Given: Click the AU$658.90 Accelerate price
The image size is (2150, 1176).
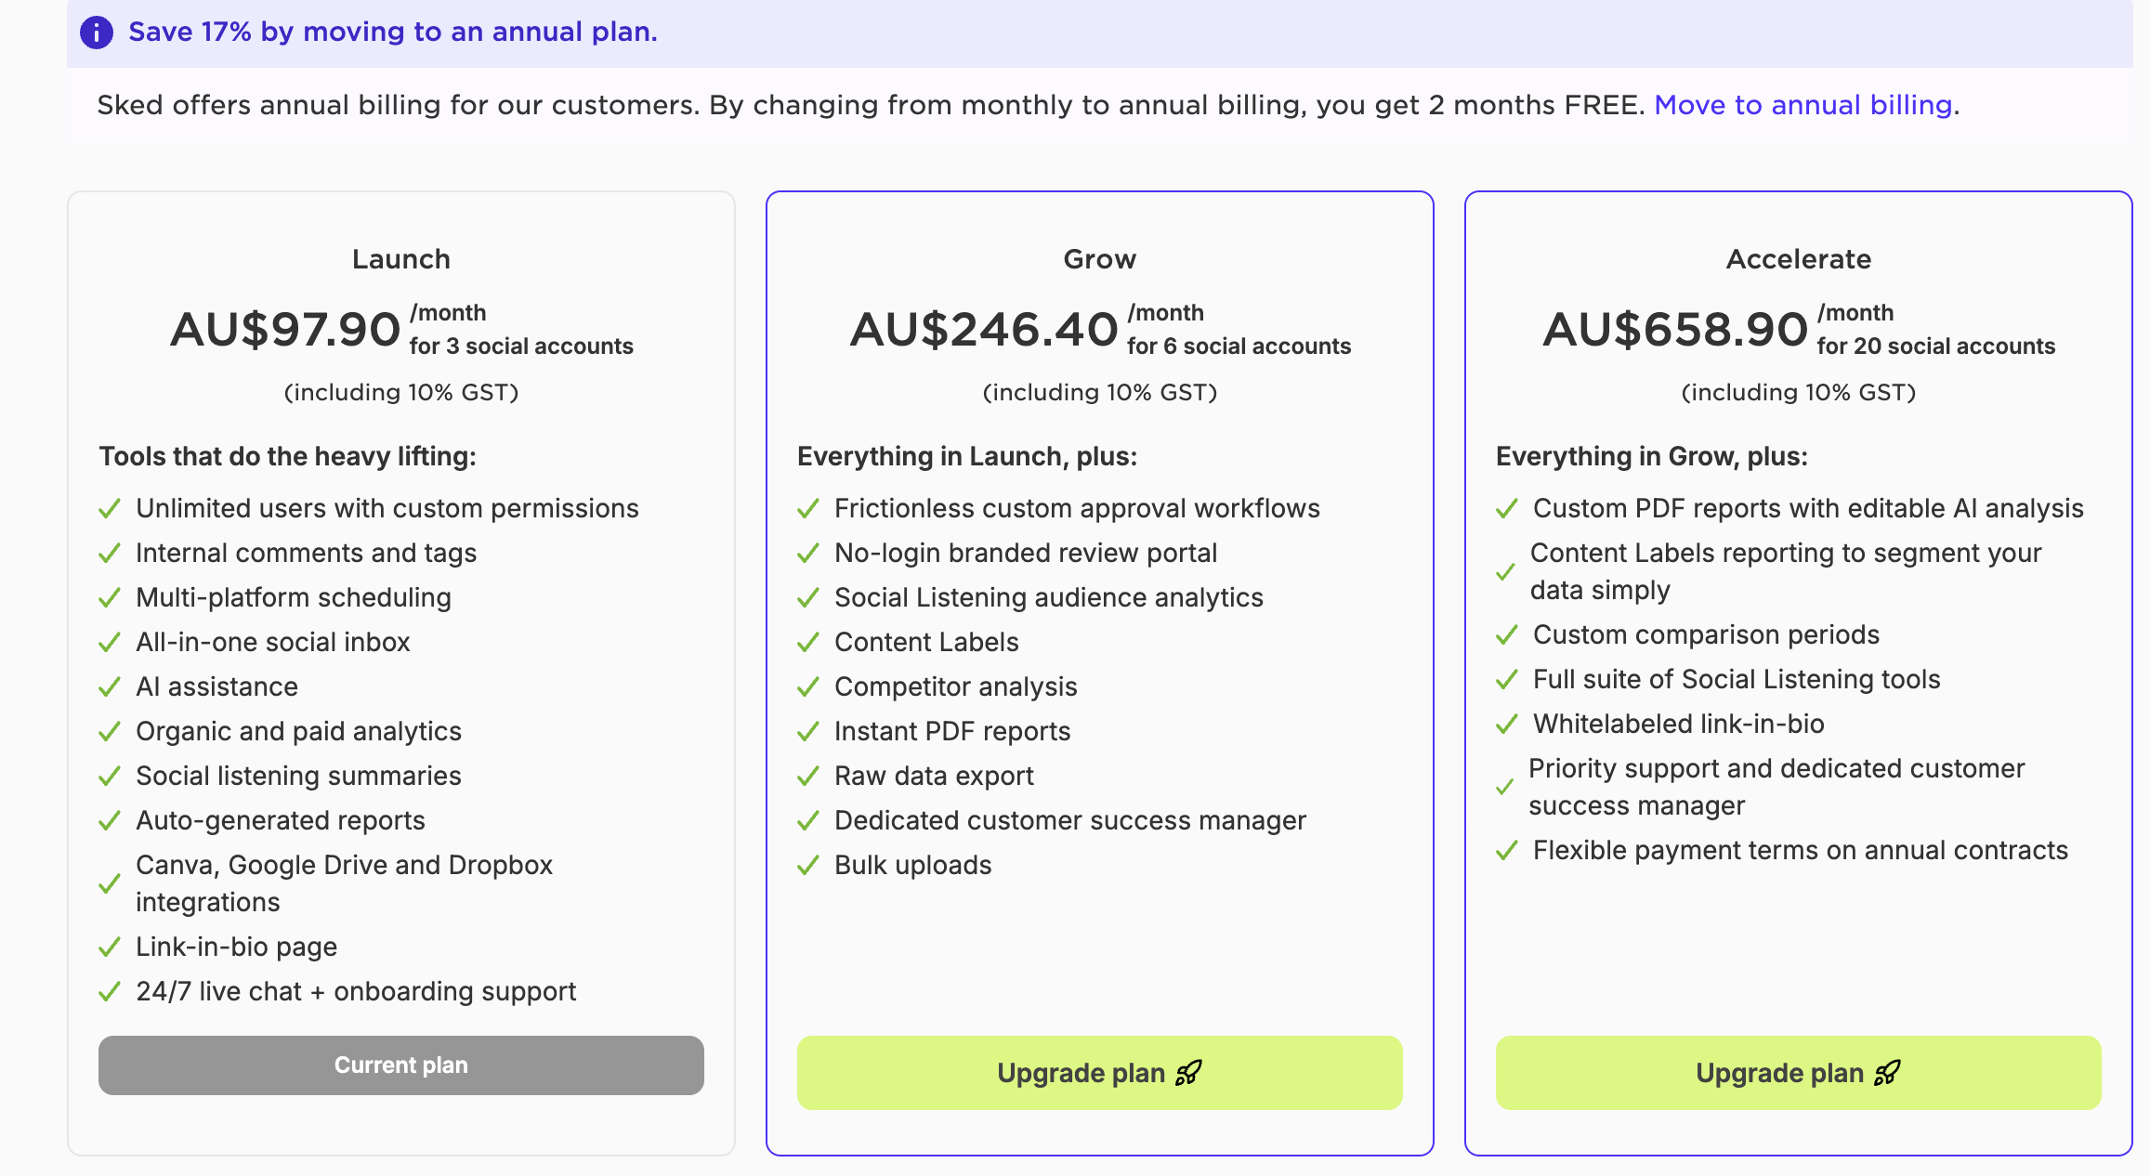Looking at the screenshot, I should pos(1675,330).
